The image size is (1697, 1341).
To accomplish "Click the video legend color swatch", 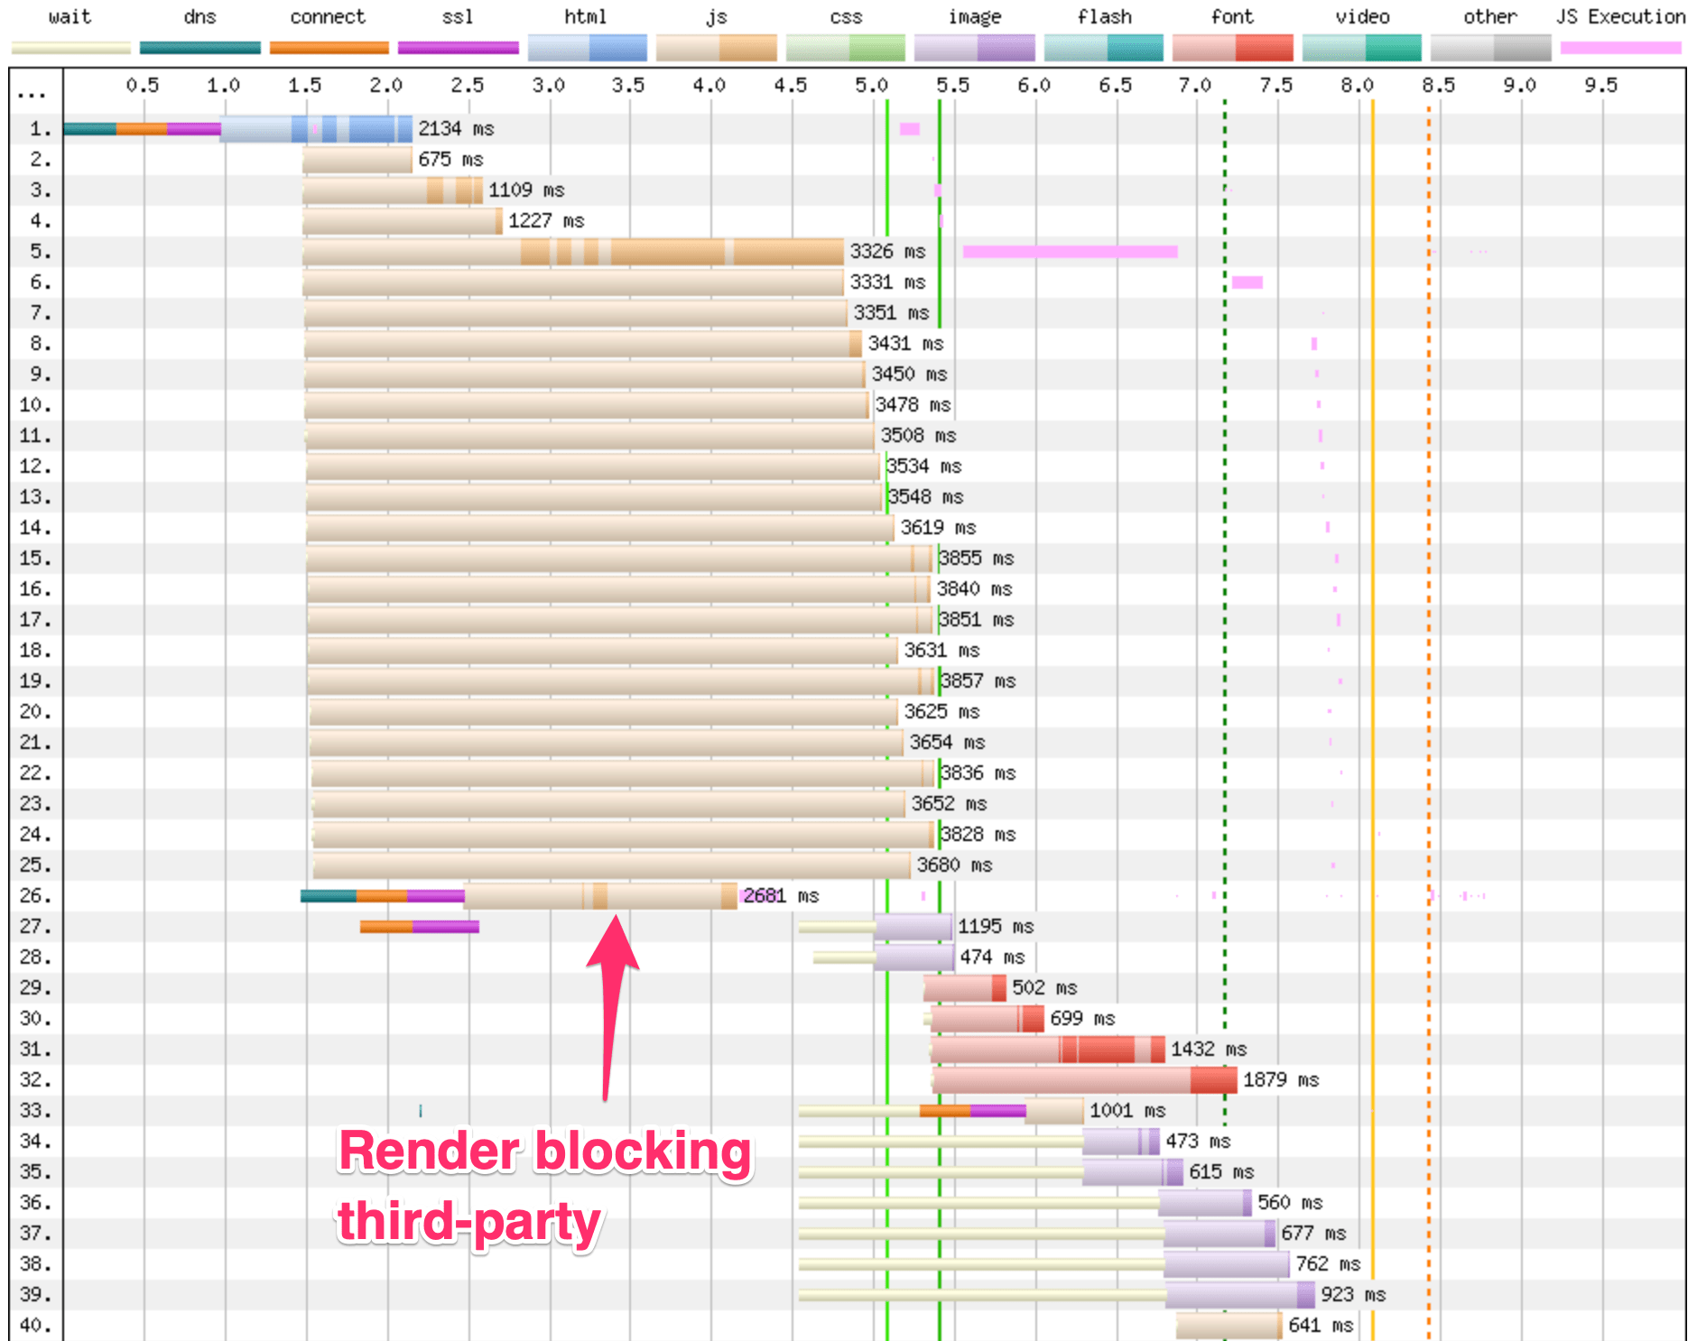I will click(x=1361, y=48).
